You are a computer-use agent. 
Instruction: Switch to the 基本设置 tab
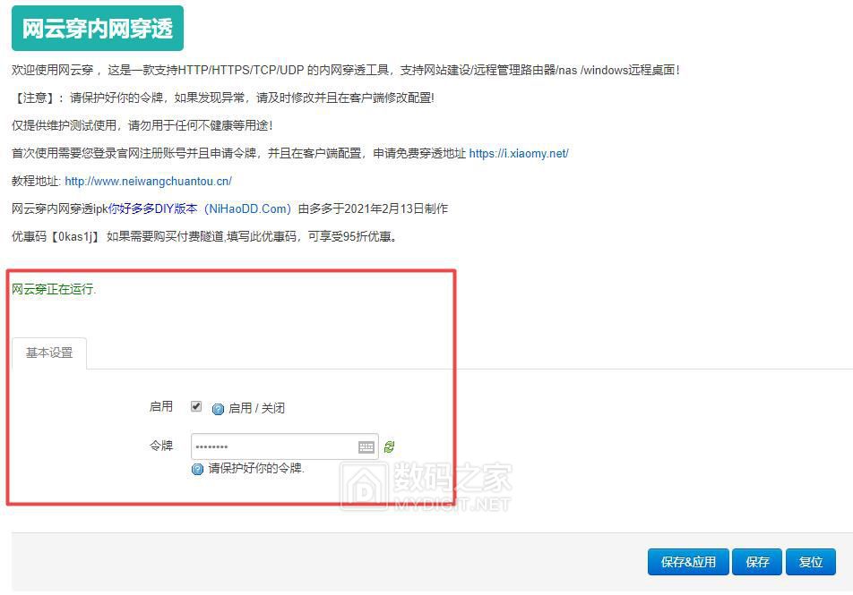tap(49, 353)
